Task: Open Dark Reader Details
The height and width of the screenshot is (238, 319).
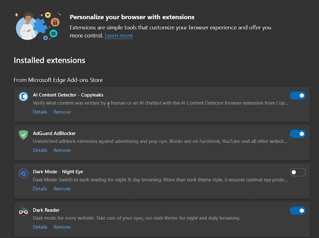Action: [40, 227]
